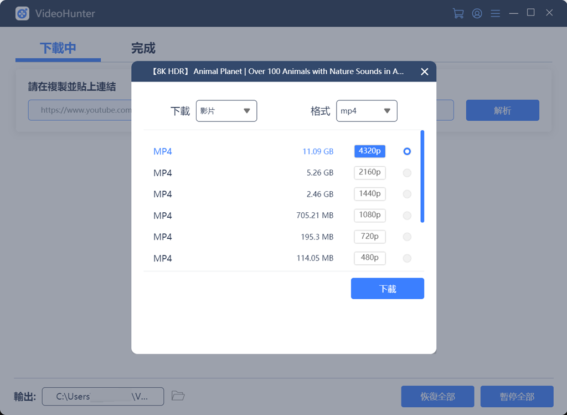Close the VideoHunter window

point(549,13)
